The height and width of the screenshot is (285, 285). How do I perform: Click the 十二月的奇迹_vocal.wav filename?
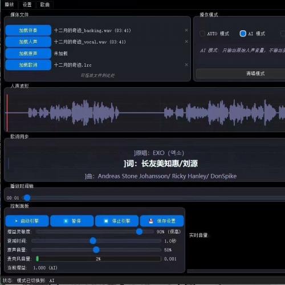click(90, 42)
